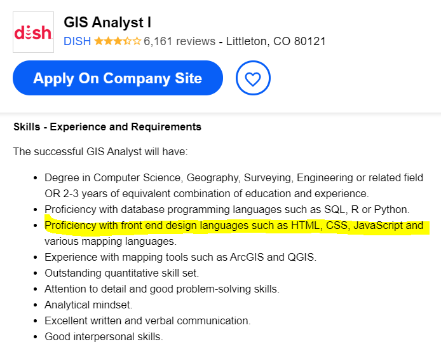Click the highlighted HTML, CSS, JavaScript line
The height and width of the screenshot is (351, 441).
point(234,226)
